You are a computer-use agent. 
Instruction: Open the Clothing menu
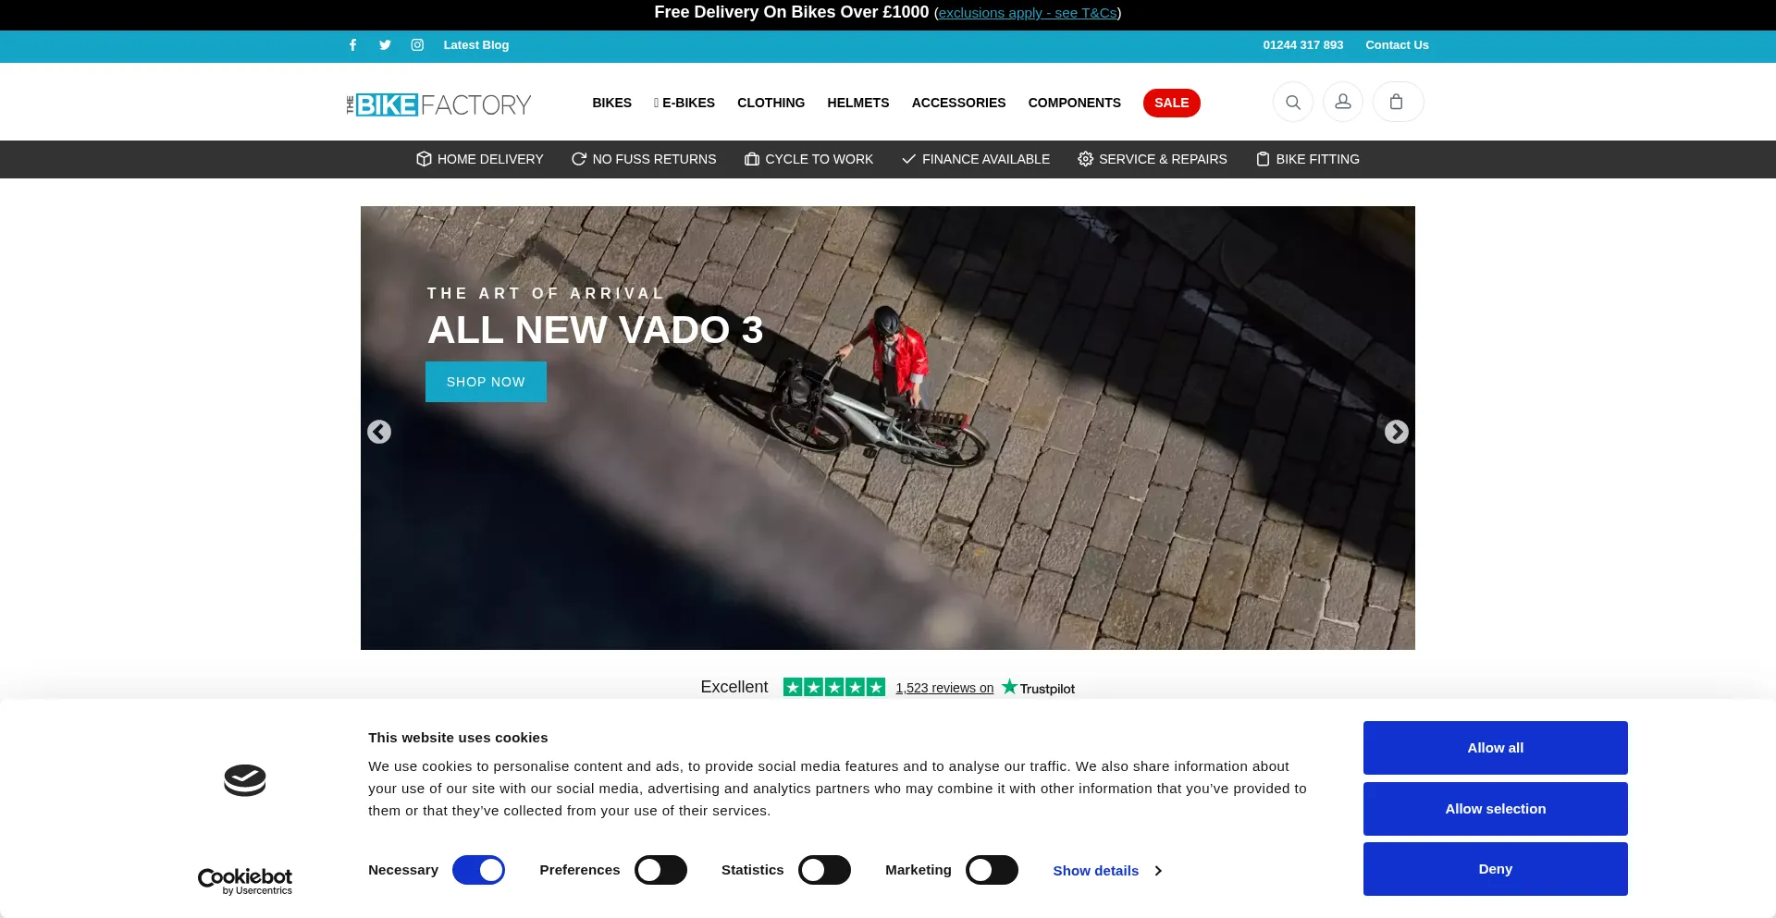[x=771, y=103]
